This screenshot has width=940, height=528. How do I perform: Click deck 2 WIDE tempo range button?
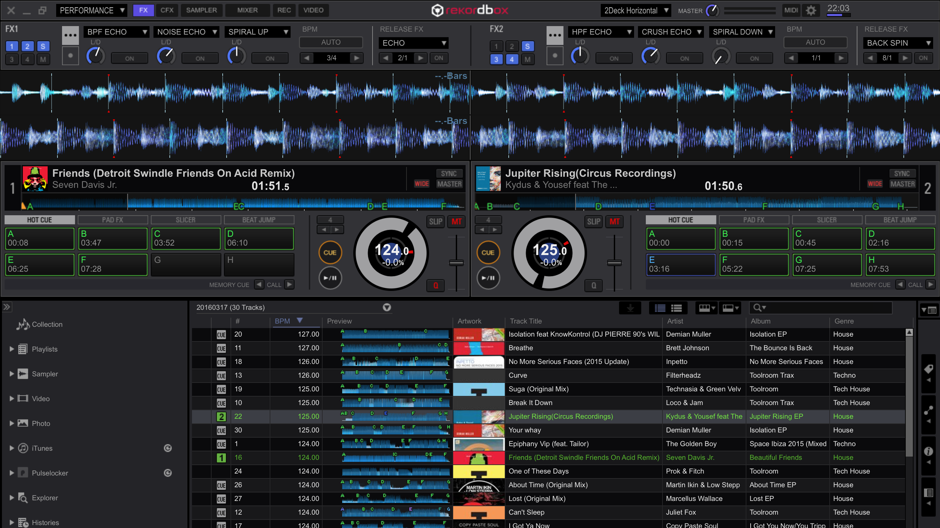click(875, 184)
